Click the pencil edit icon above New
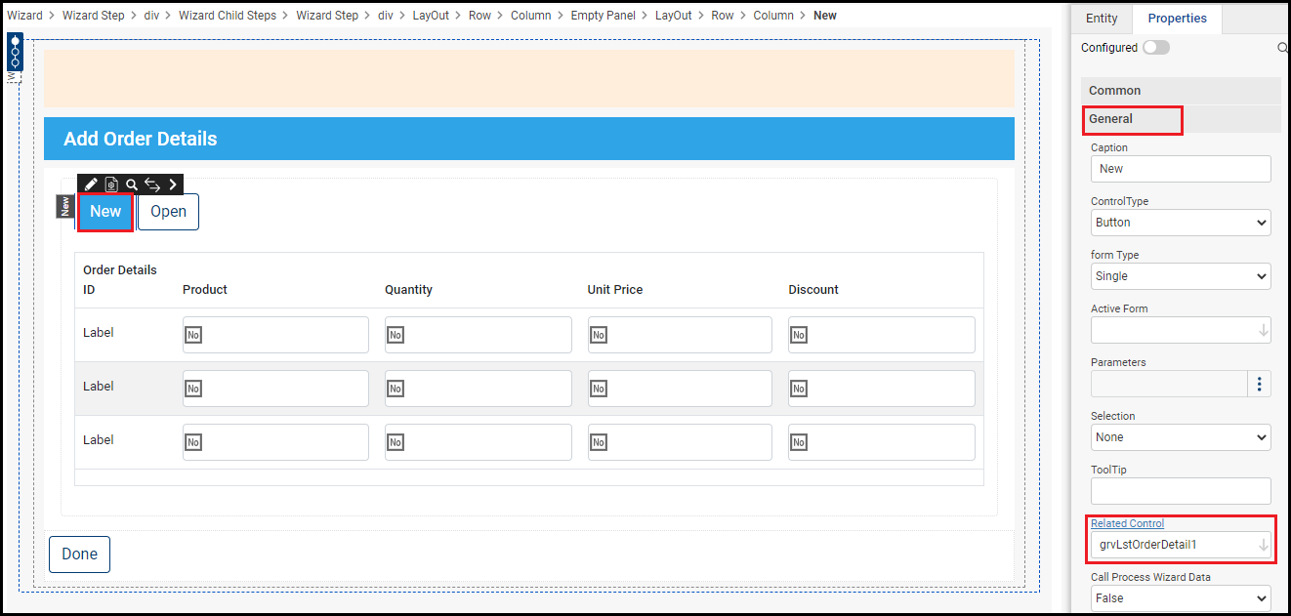The height and width of the screenshot is (616, 1291). 91,185
